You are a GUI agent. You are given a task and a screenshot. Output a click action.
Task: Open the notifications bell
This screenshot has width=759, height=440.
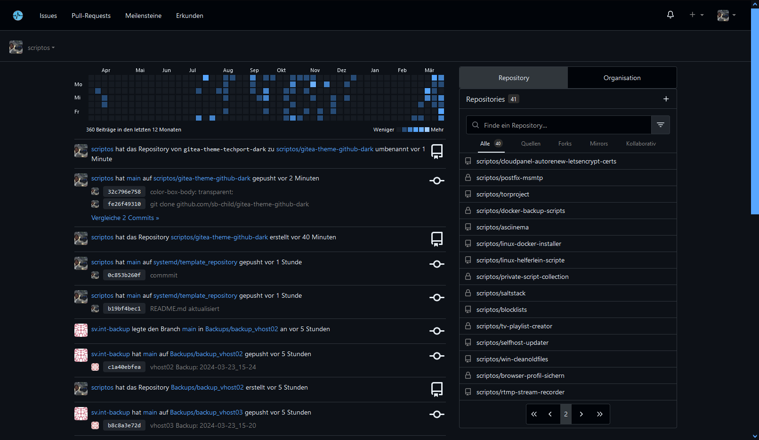[670, 15]
